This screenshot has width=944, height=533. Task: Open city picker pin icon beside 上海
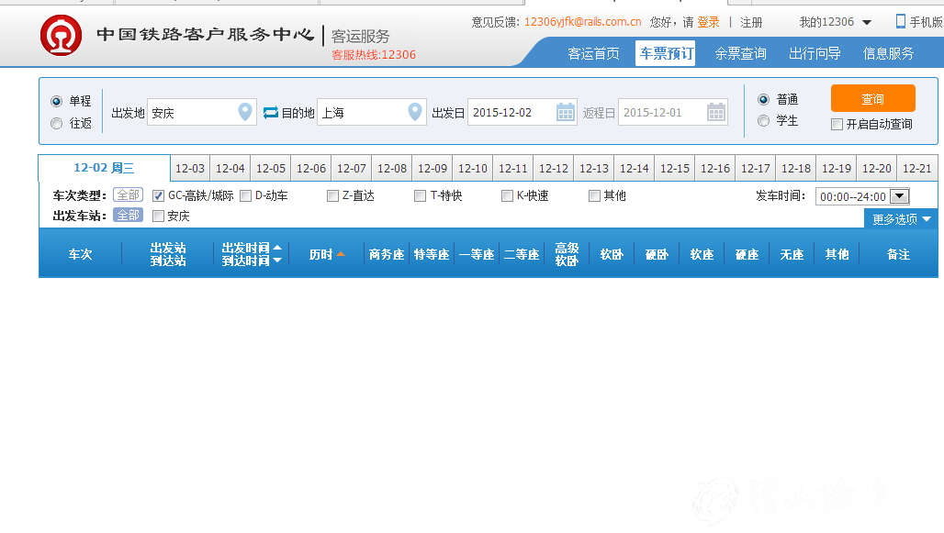click(416, 111)
